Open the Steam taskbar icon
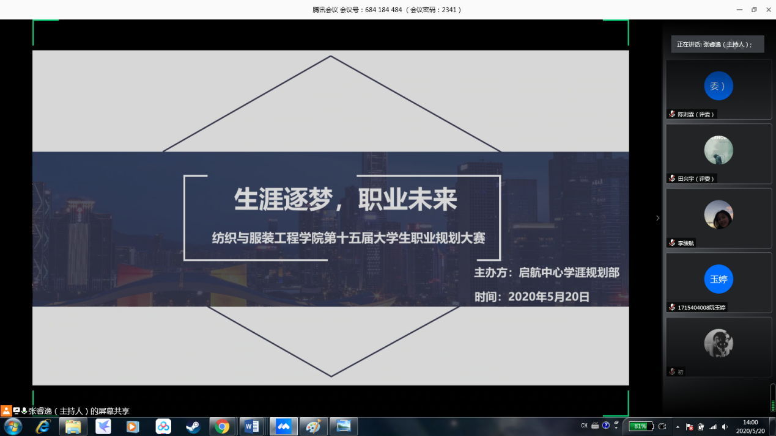 [193, 426]
